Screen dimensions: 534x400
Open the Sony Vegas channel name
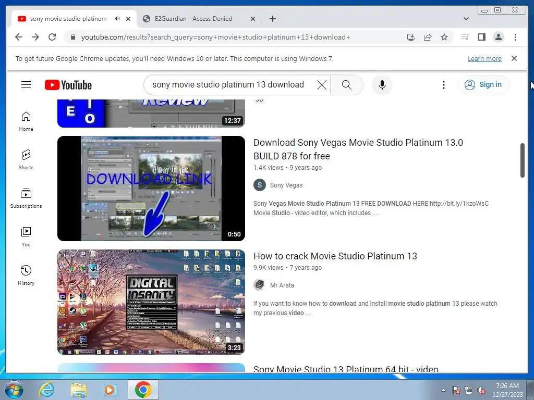point(286,185)
